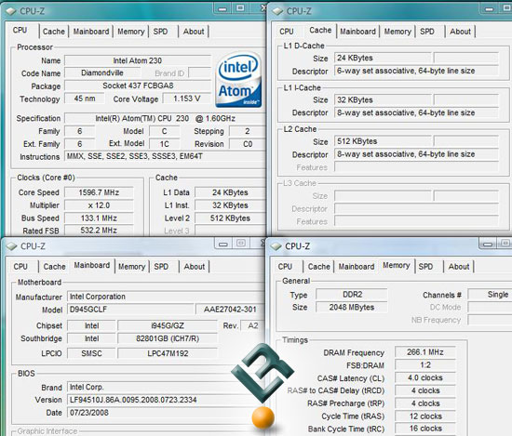Image resolution: width=512 pixels, height=436 pixels.
Task: Click the FSB:DRAM ratio '1:2'
Action: 425,365
